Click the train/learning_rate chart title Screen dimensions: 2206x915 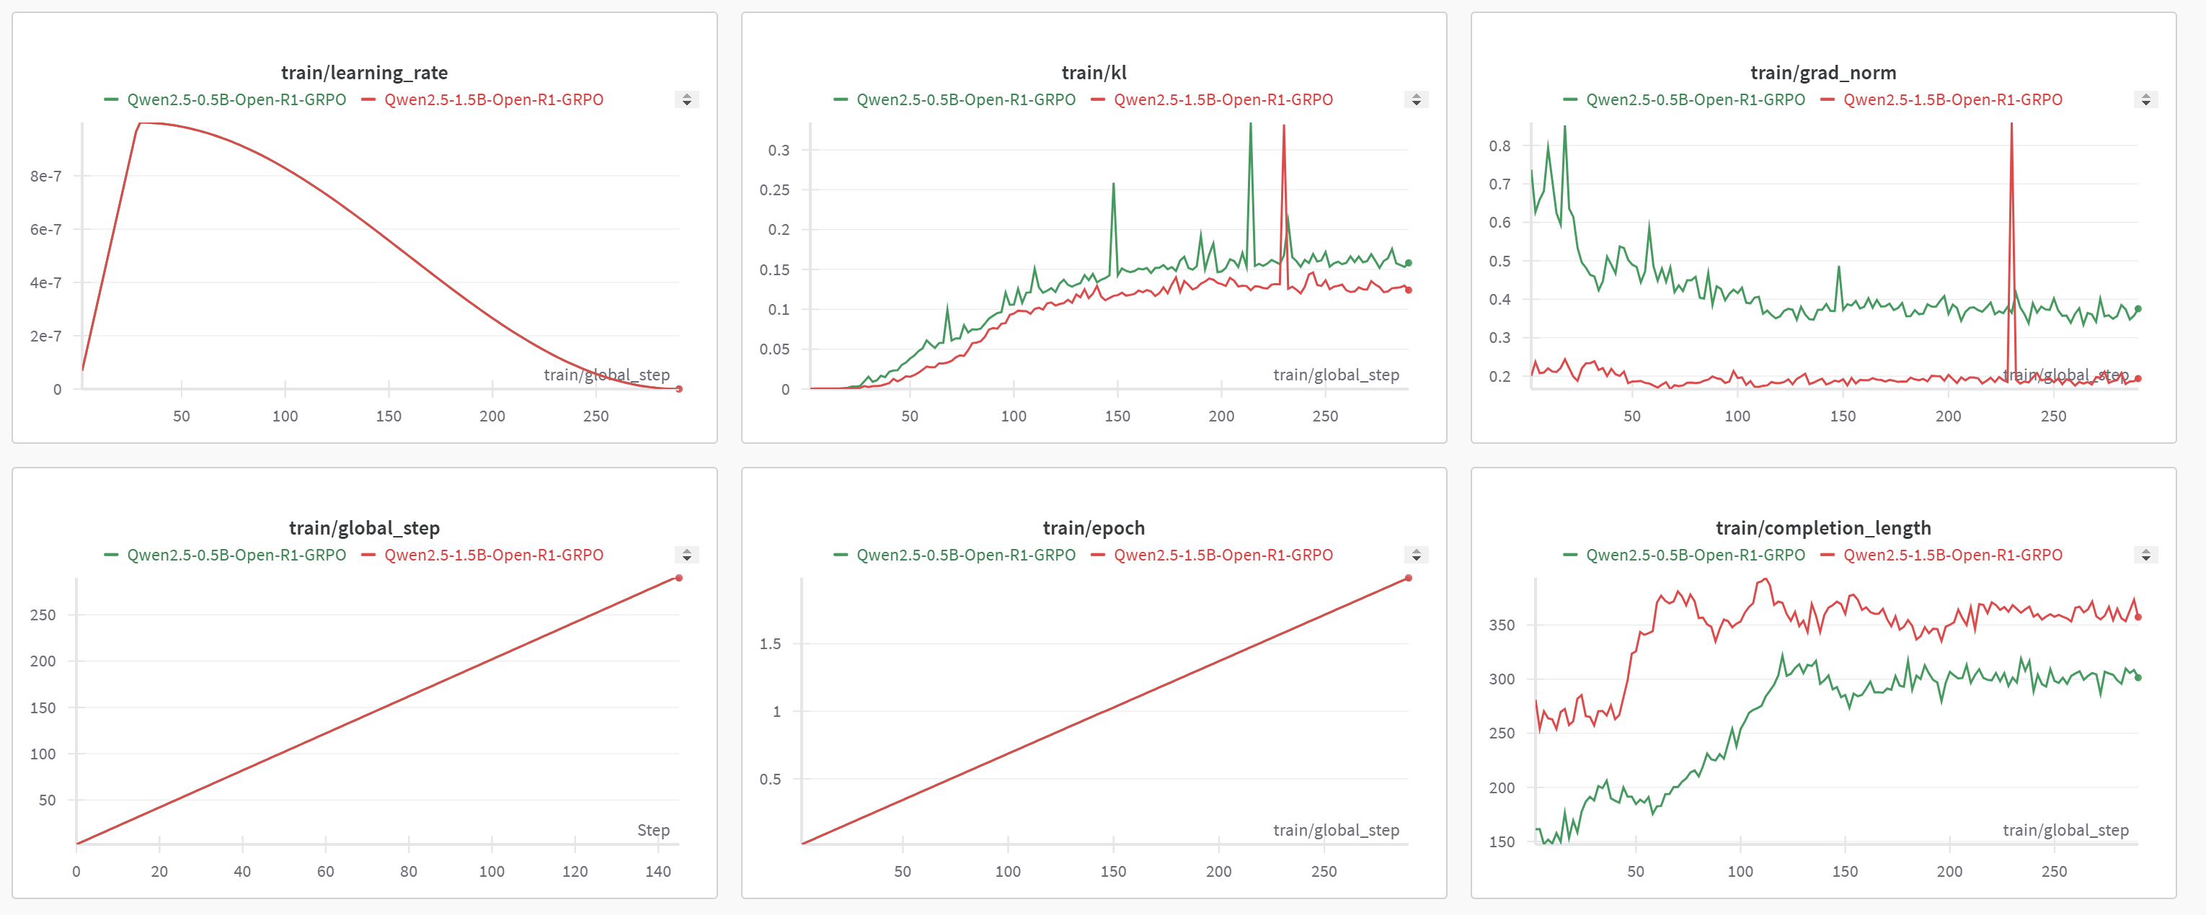click(x=365, y=73)
